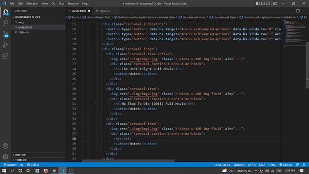Image resolution: width=309 pixels, height=174 pixels.
Task: Click the Publish to cloud icon in status bar
Action: click(22, 165)
